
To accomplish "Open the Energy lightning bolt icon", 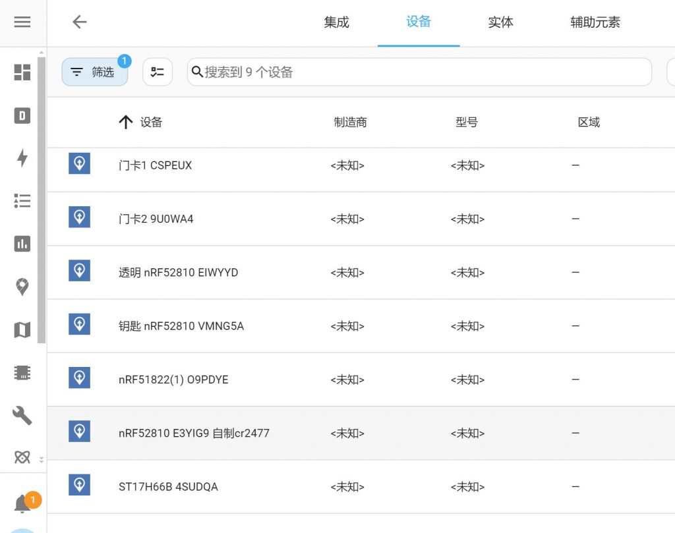I will [x=22, y=158].
